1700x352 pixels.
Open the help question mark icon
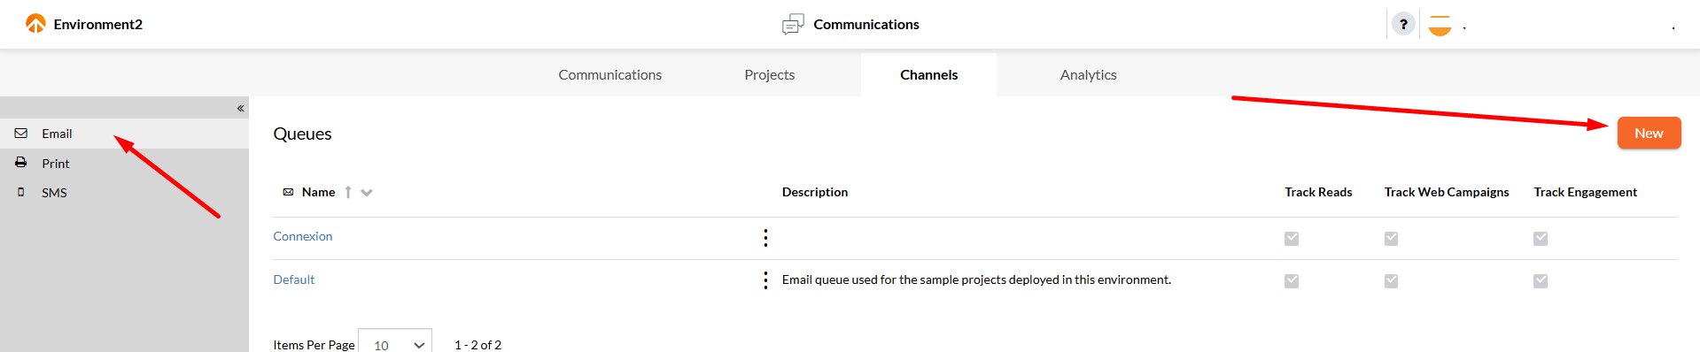pos(1403,24)
